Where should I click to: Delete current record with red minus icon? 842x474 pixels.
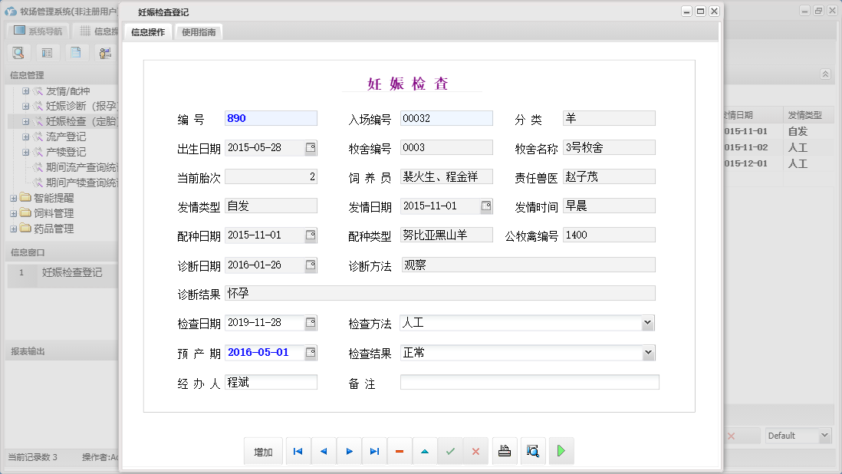click(400, 451)
